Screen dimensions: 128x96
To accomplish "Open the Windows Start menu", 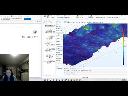I will pyautogui.click(x=45, y=80).
